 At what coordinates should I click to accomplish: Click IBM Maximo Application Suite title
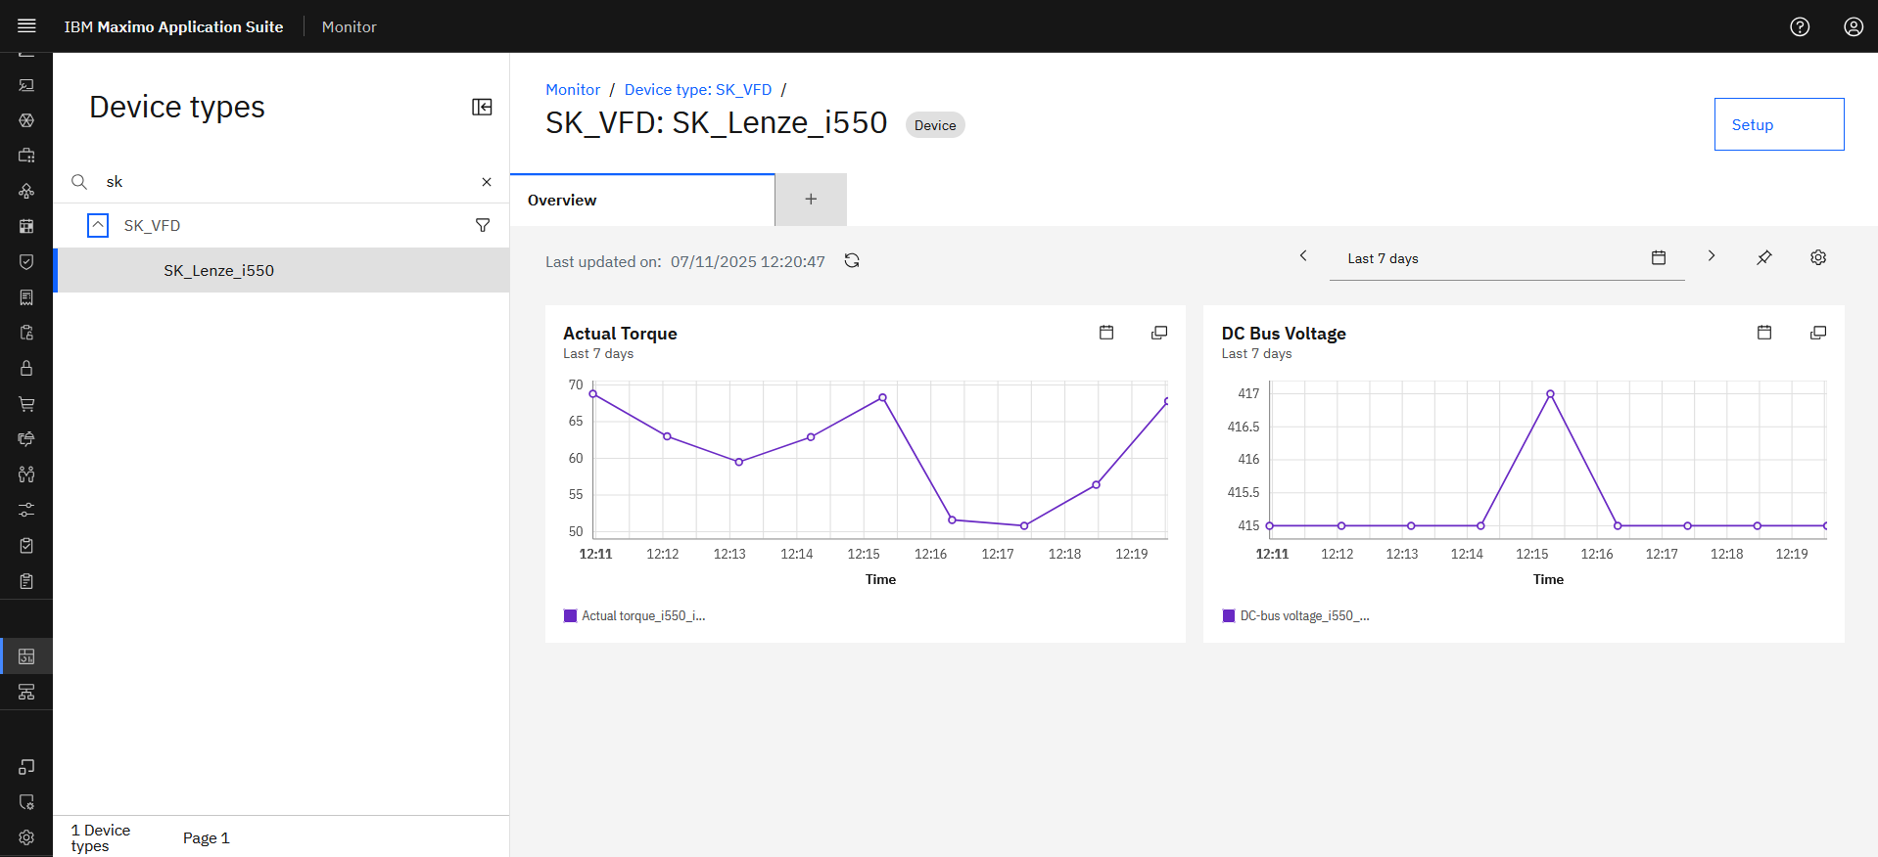(x=173, y=26)
